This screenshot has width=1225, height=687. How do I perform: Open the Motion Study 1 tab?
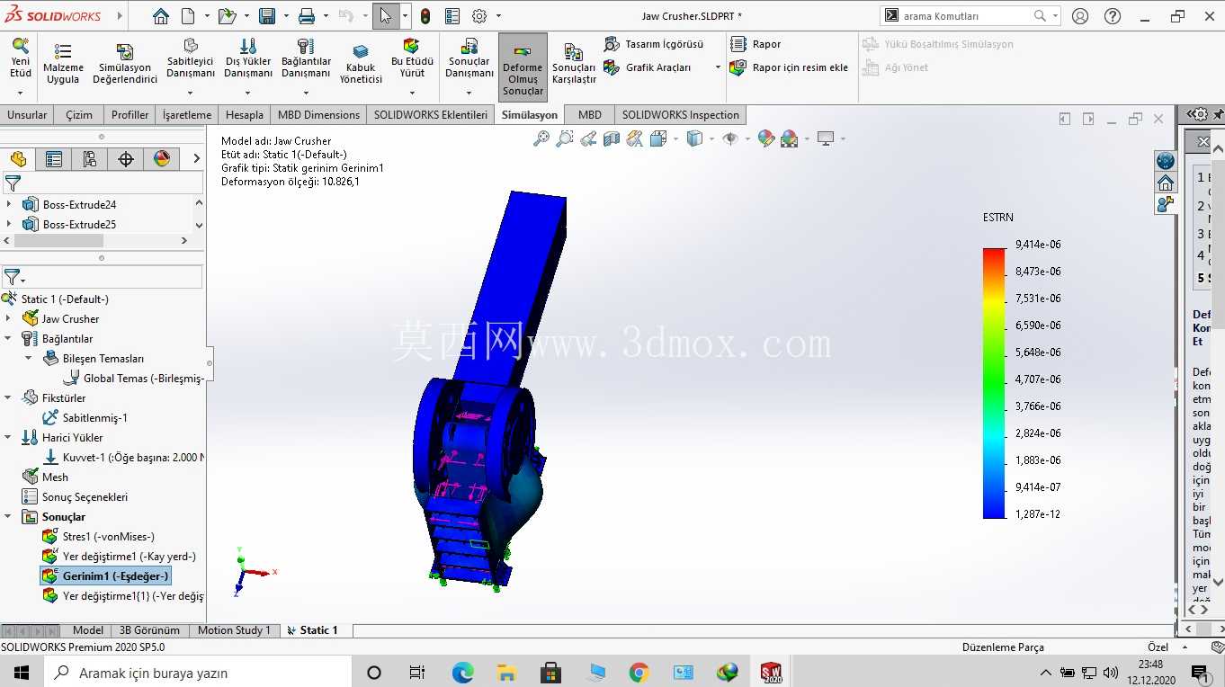[234, 630]
